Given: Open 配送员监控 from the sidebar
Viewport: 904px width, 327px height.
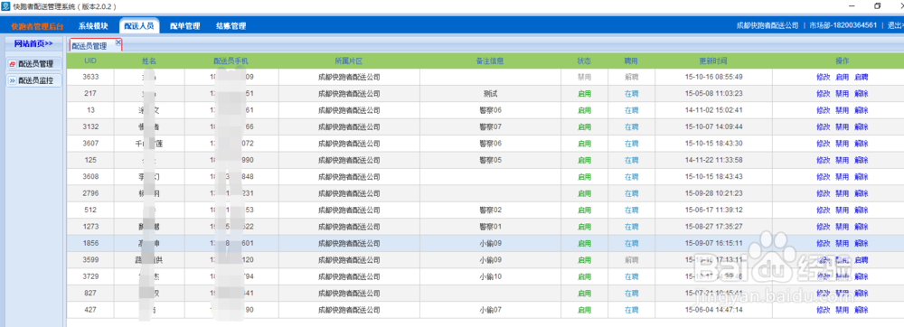Looking at the screenshot, I should pos(36,81).
